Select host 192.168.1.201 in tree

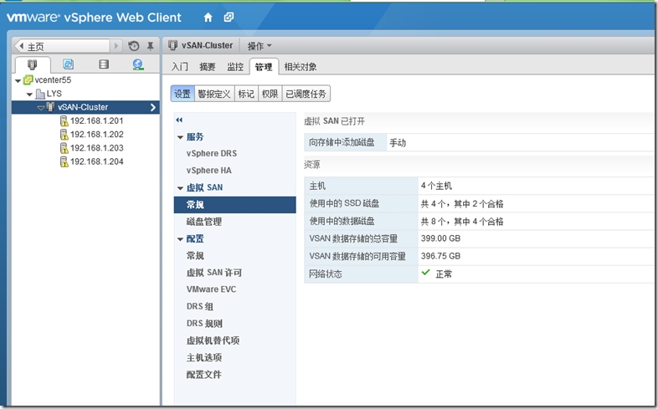tap(97, 120)
